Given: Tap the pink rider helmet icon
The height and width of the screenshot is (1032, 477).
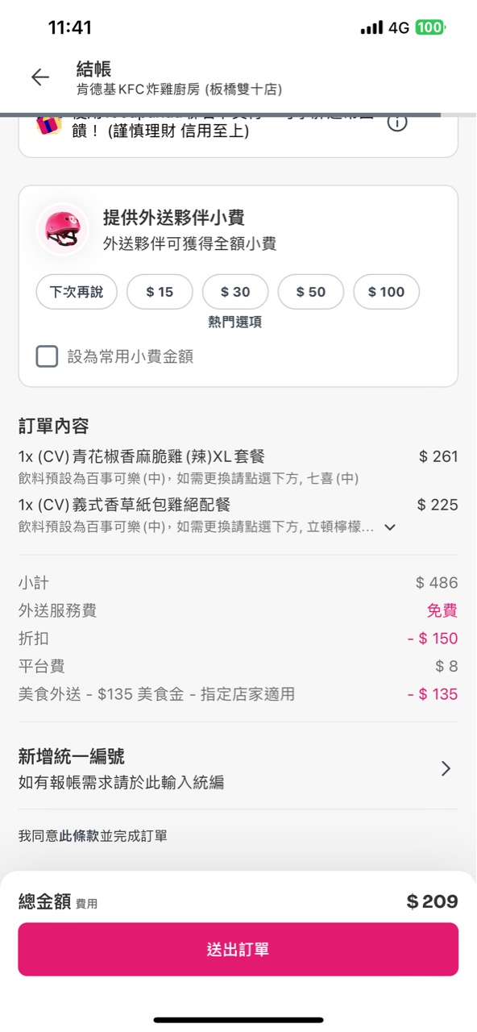Looking at the screenshot, I should [63, 228].
